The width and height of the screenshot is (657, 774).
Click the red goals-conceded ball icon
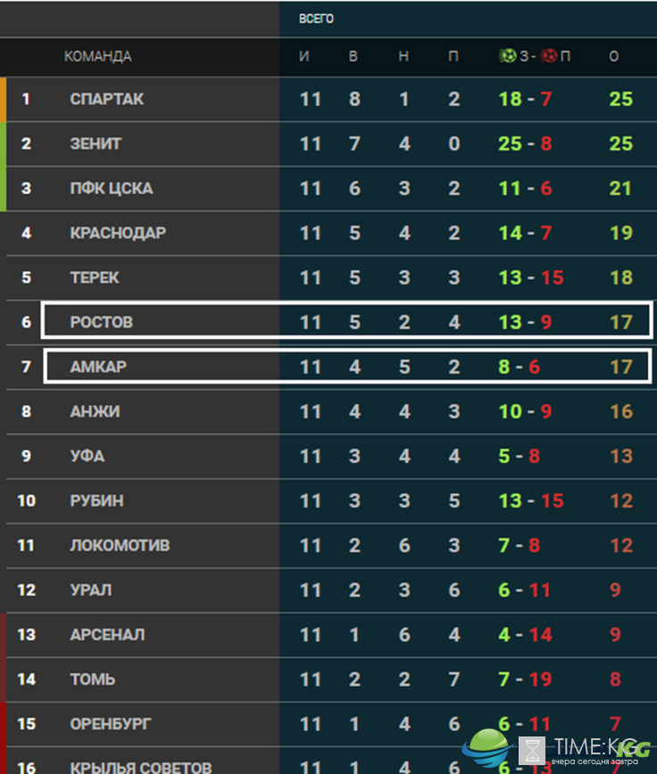[x=548, y=55]
